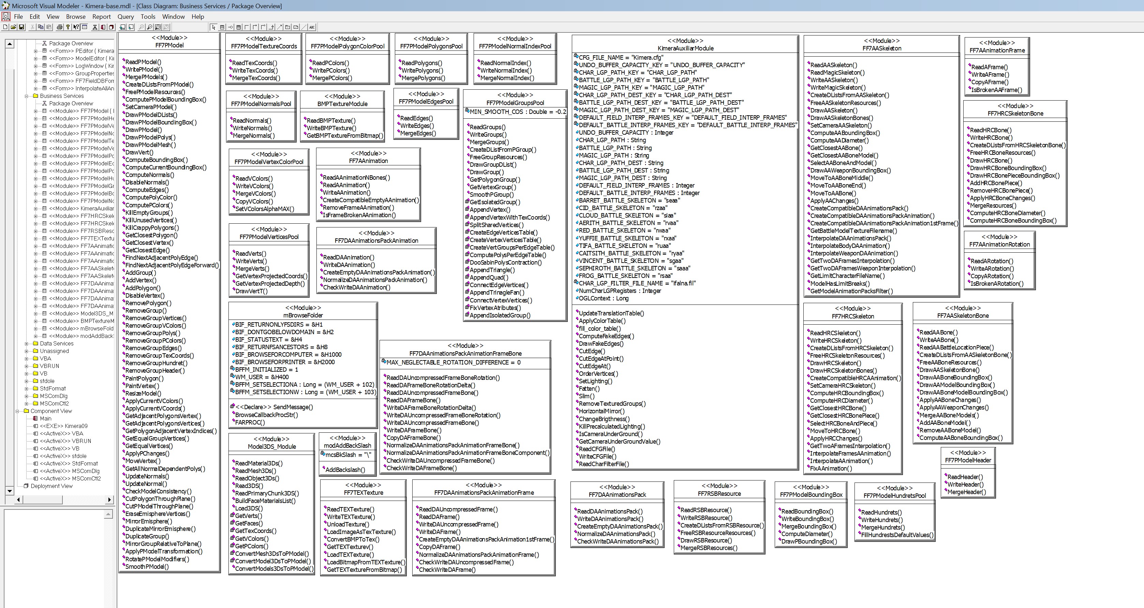
Task: Select Deployment View in the browser tree
Action: tap(51, 486)
